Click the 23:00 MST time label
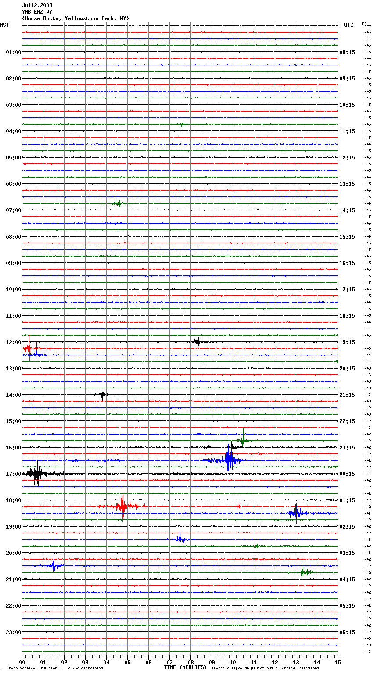Viewport: 373px width, 674px height. pos(14,632)
